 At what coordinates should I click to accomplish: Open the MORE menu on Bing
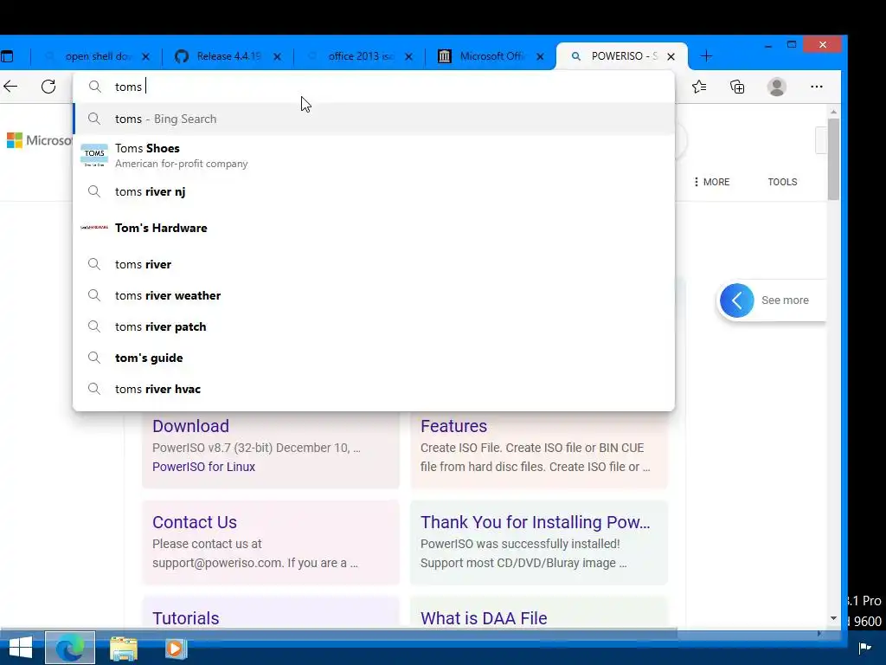point(711,182)
